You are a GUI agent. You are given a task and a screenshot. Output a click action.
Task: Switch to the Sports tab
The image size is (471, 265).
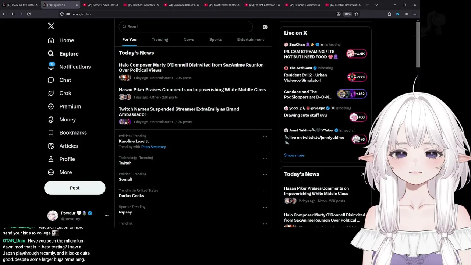point(215,39)
